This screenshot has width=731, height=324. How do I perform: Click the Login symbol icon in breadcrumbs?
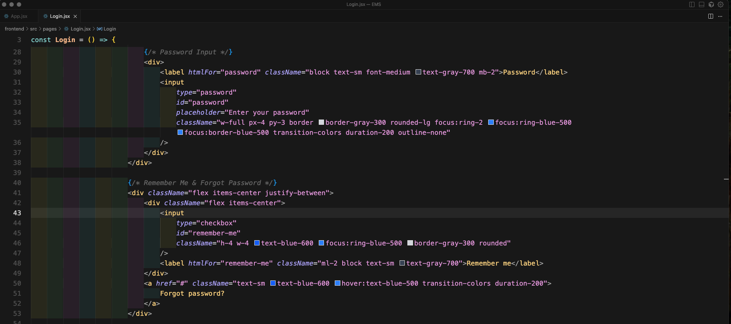tap(99, 29)
